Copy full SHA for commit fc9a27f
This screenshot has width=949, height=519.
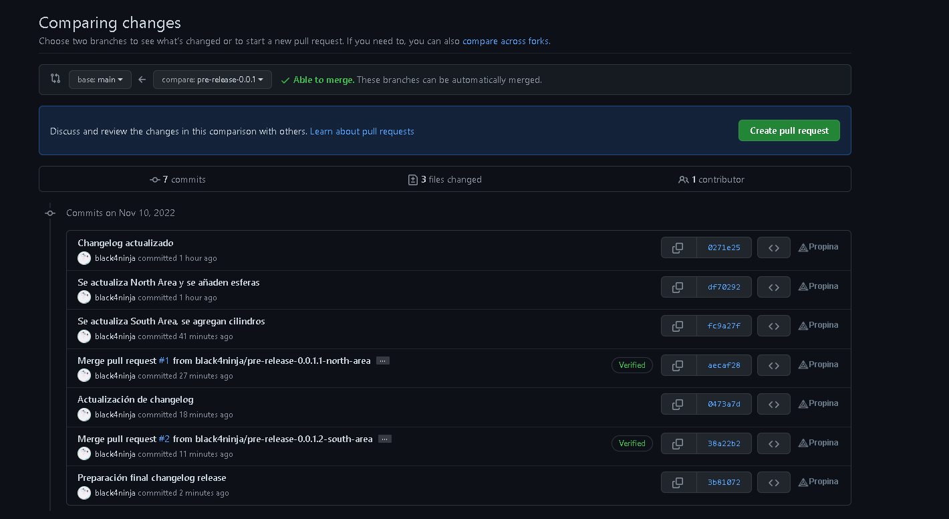(678, 326)
